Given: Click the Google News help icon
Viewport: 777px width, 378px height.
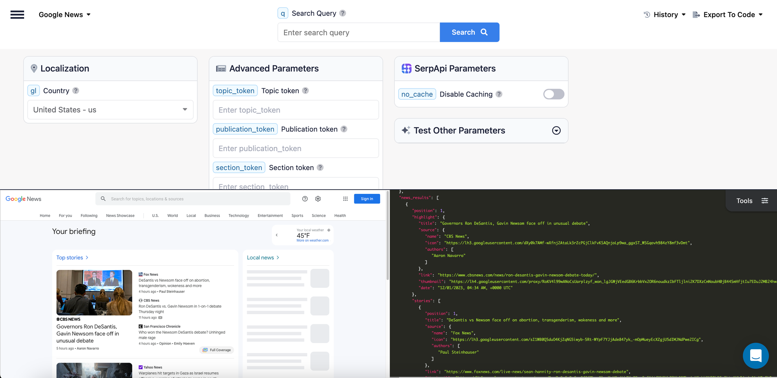Looking at the screenshot, I should (305, 199).
